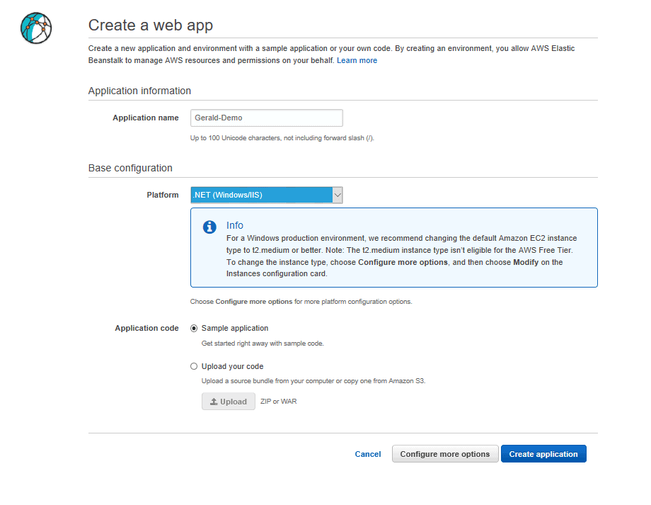
Task: Click the Platform field label
Action: pyautogui.click(x=162, y=195)
